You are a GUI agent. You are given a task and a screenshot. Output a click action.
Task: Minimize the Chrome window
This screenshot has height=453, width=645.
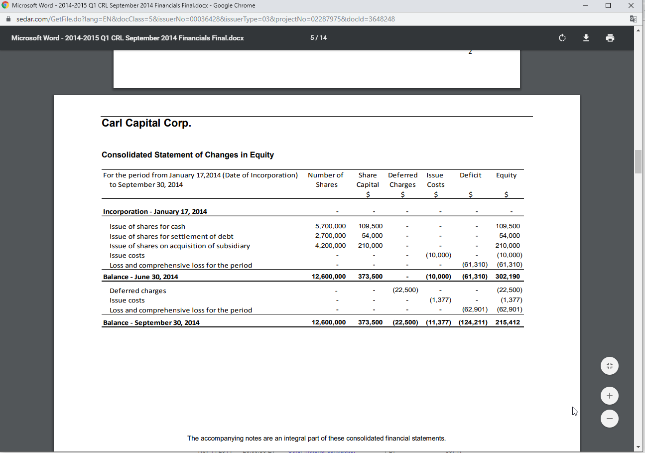click(585, 5)
